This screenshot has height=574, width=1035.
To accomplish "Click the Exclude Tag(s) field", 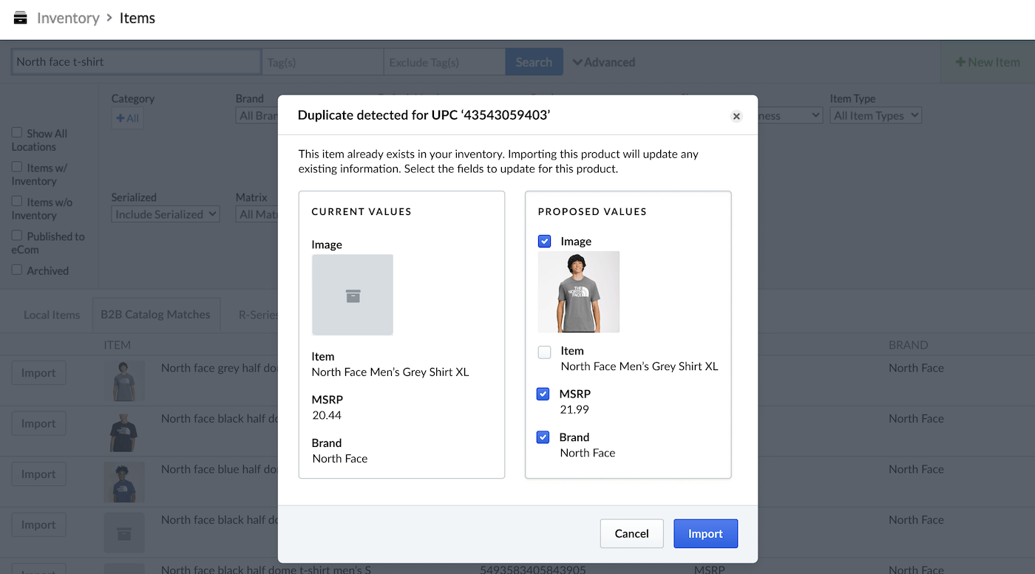I will click(x=444, y=62).
